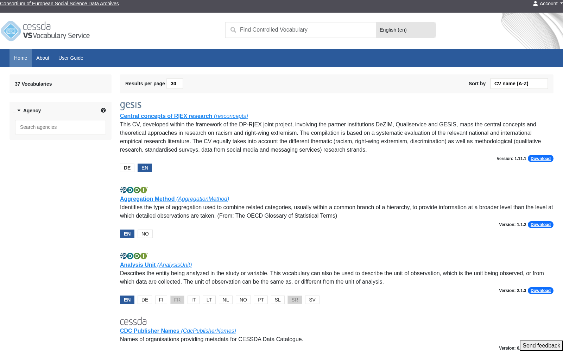Open the Agency help question-mark icon

(103, 110)
